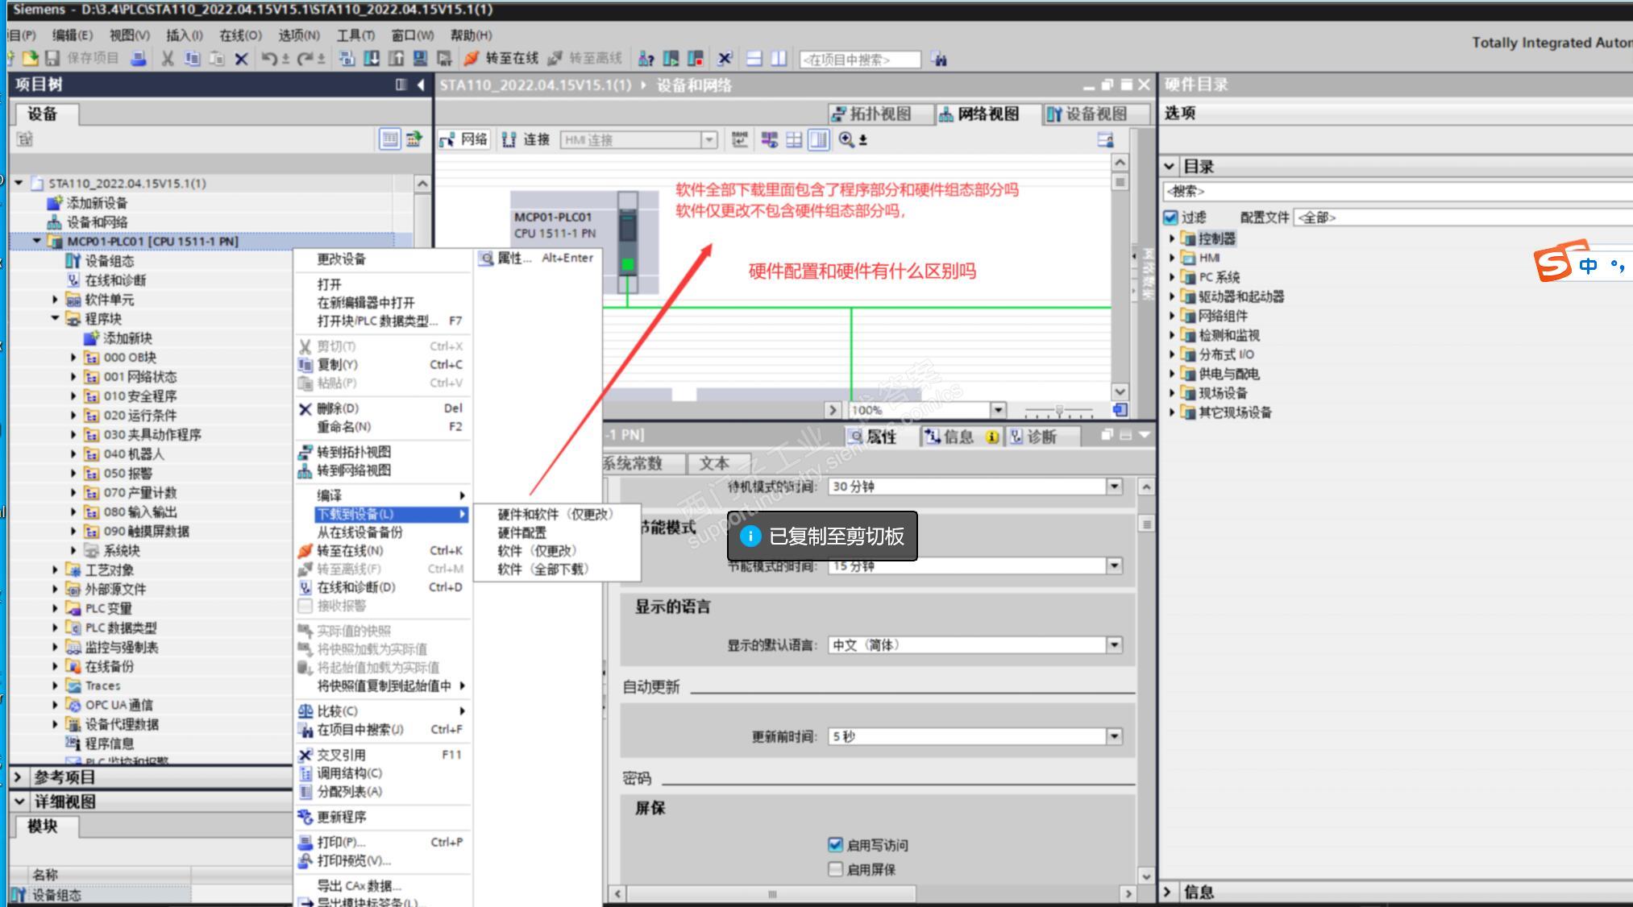Toggle the 过滤 filter checkbox
The image size is (1633, 907).
coord(1171,217)
